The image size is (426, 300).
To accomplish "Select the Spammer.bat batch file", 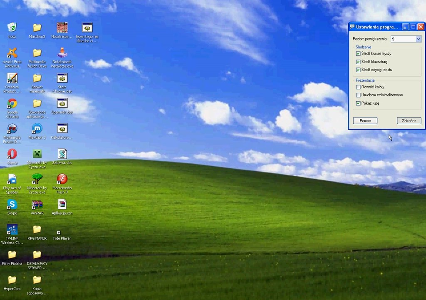I will (x=62, y=103).
